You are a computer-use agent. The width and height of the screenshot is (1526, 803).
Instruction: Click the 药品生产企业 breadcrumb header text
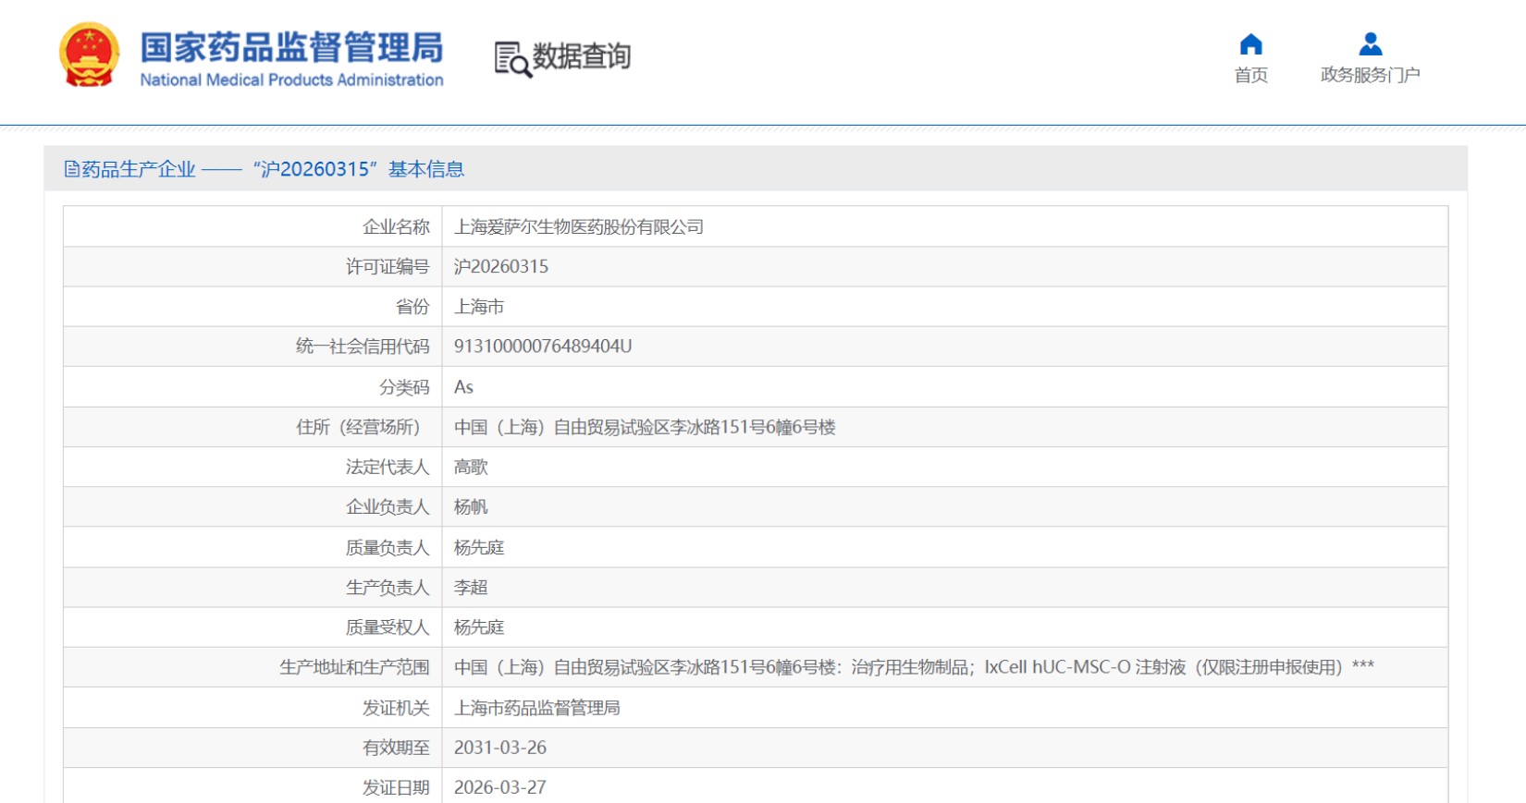coord(139,169)
